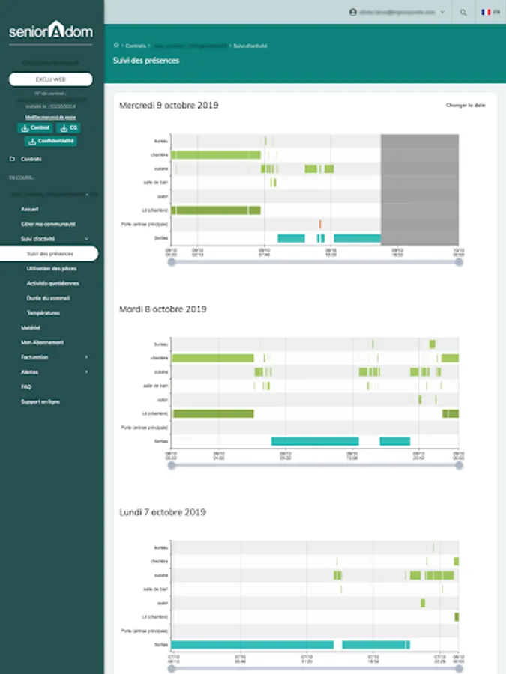This screenshot has height=674, width=506.
Task: Click left slider handle of 7 octobre chart
Action: [x=172, y=669]
